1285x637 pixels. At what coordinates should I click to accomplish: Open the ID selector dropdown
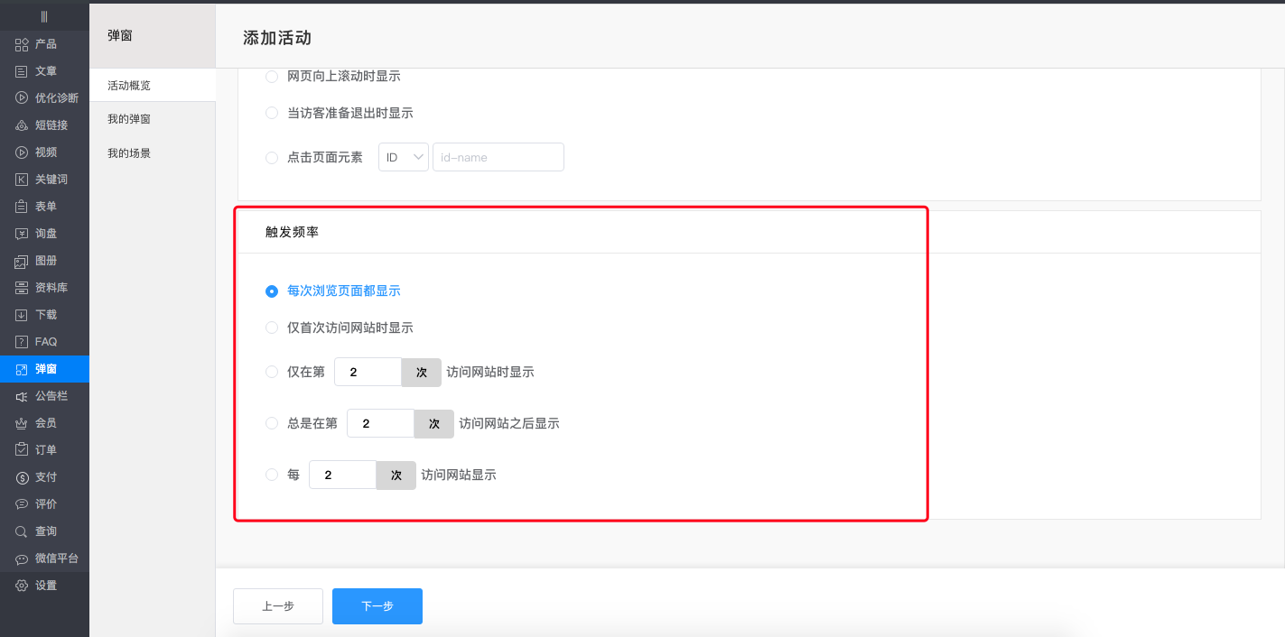(x=403, y=156)
